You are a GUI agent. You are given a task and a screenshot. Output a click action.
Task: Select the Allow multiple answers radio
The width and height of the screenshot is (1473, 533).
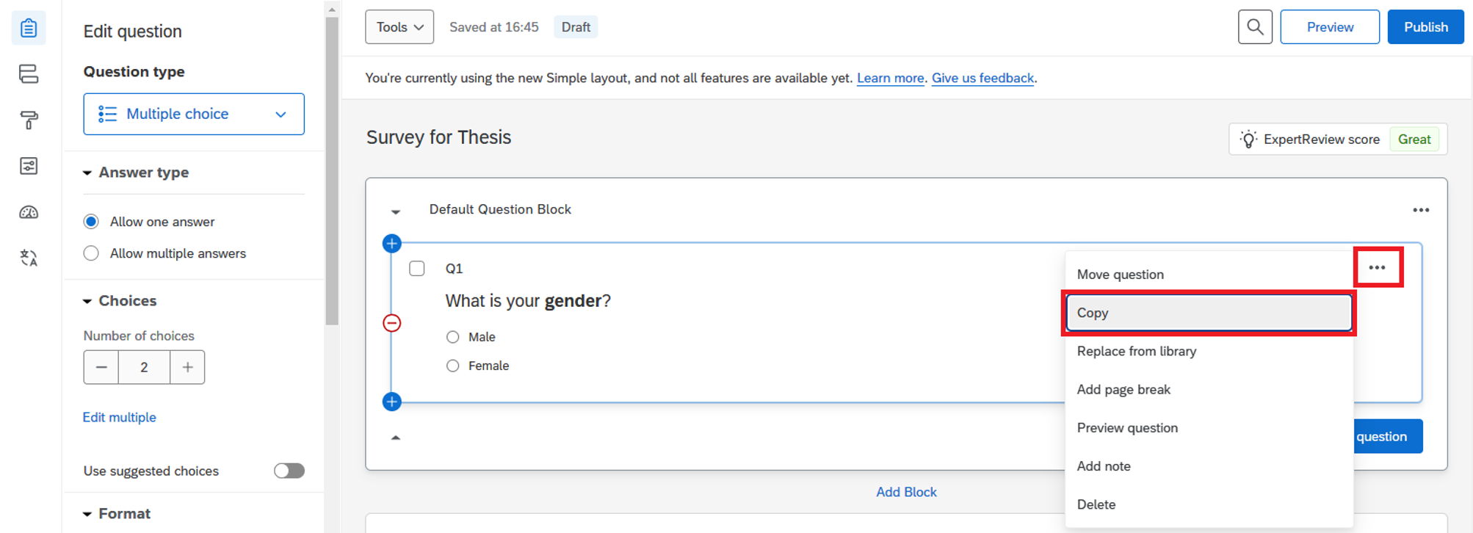[x=91, y=253]
